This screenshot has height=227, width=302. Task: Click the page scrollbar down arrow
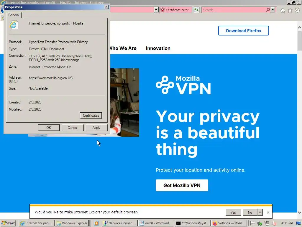point(300,212)
